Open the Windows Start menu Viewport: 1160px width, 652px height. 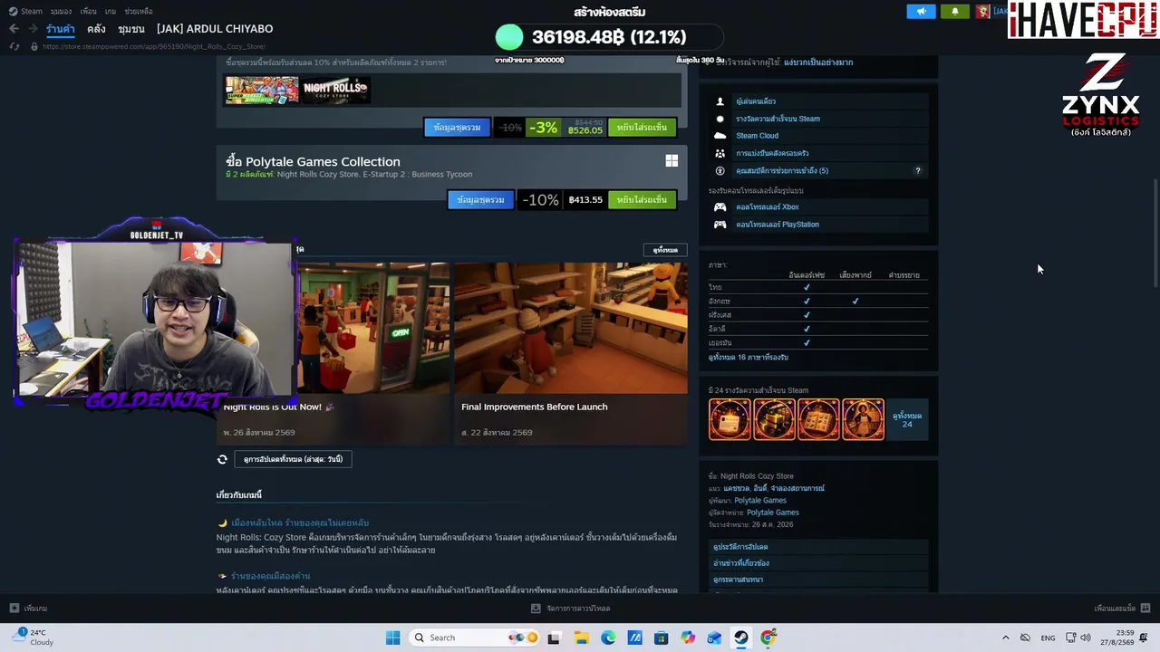(392, 638)
